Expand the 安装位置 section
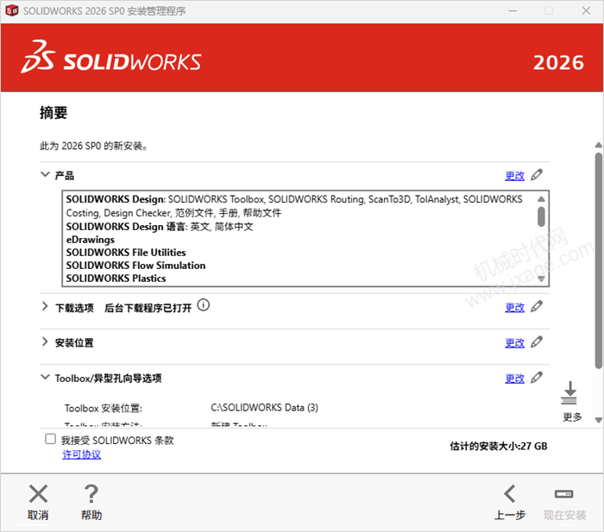Viewport: 604px width, 532px height. tap(45, 341)
